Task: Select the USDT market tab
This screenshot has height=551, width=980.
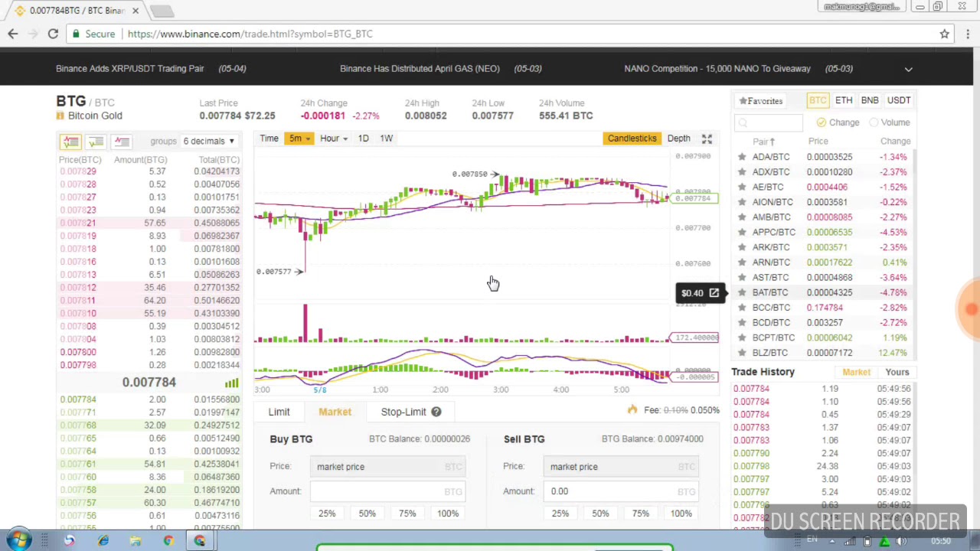Action: (x=899, y=100)
